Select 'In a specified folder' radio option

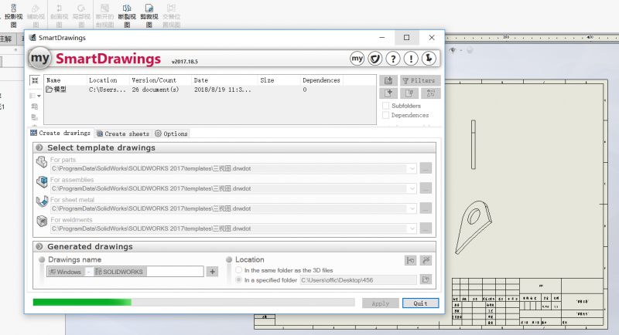pos(238,280)
